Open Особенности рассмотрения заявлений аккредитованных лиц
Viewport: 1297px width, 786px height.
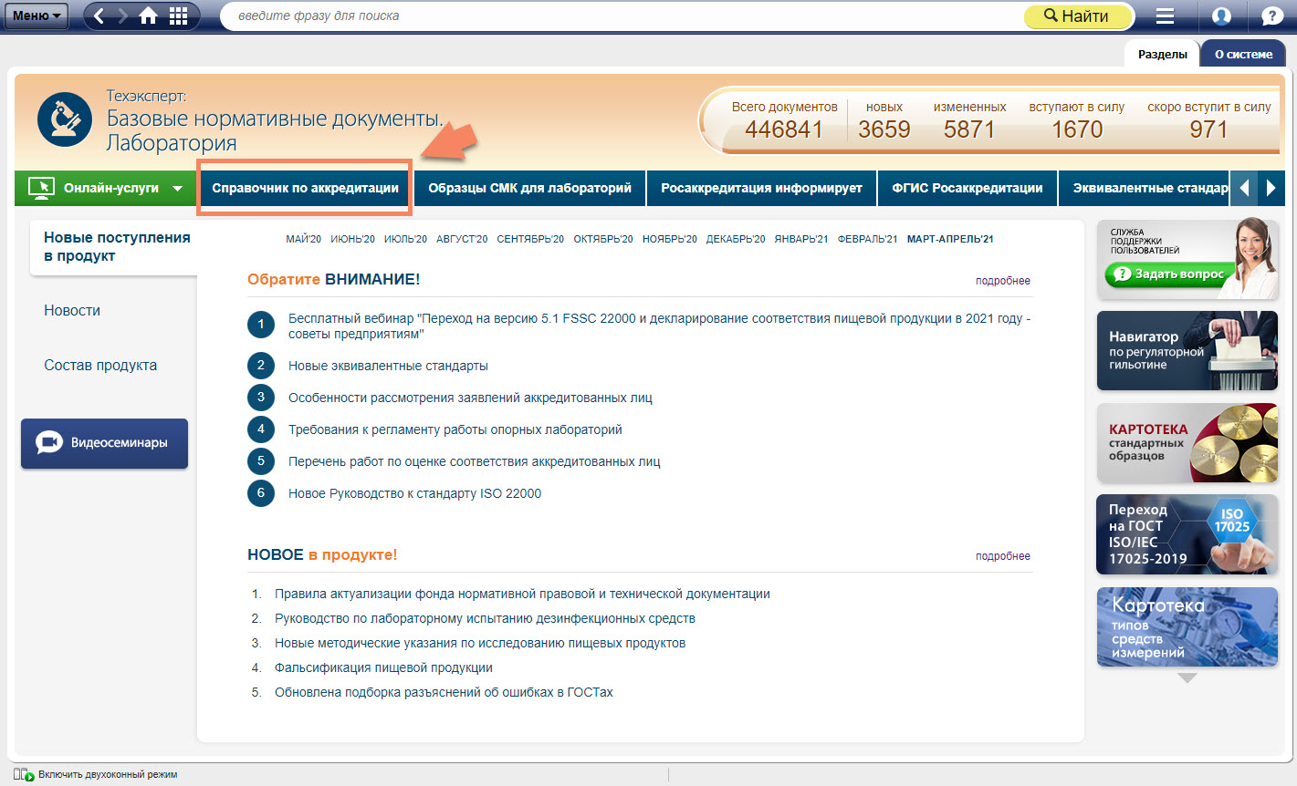click(470, 398)
